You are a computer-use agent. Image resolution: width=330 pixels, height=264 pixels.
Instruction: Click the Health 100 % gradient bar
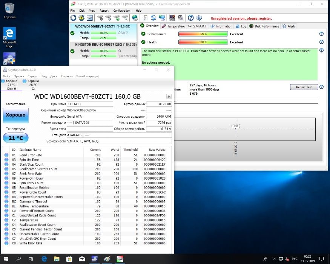203,42
